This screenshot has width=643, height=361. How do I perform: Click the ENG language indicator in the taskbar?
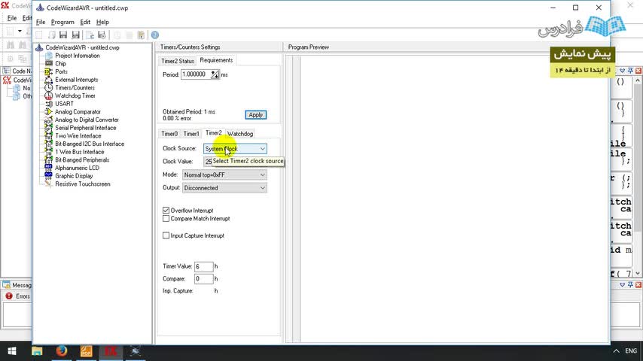click(x=631, y=351)
